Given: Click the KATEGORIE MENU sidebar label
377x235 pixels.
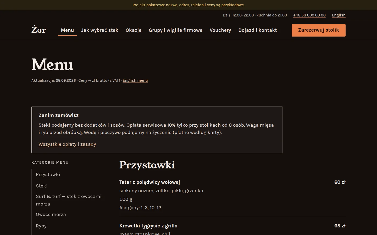Looking at the screenshot, I should click(50, 162).
